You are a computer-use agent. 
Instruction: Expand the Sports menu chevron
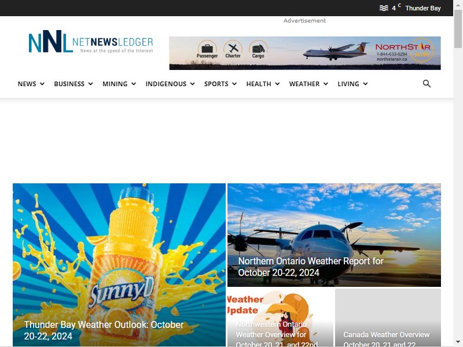[x=234, y=84]
